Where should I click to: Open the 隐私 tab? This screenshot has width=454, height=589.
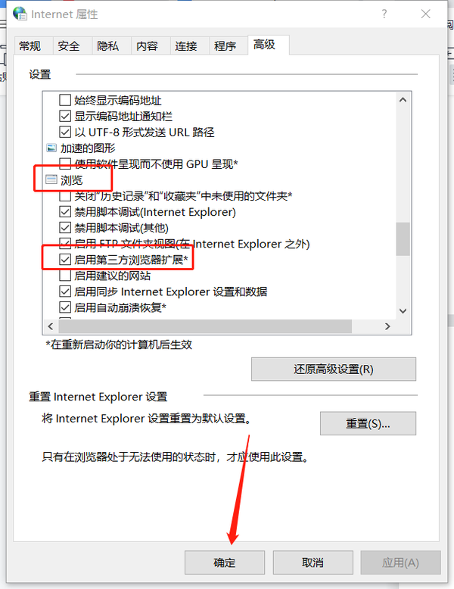click(107, 46)
